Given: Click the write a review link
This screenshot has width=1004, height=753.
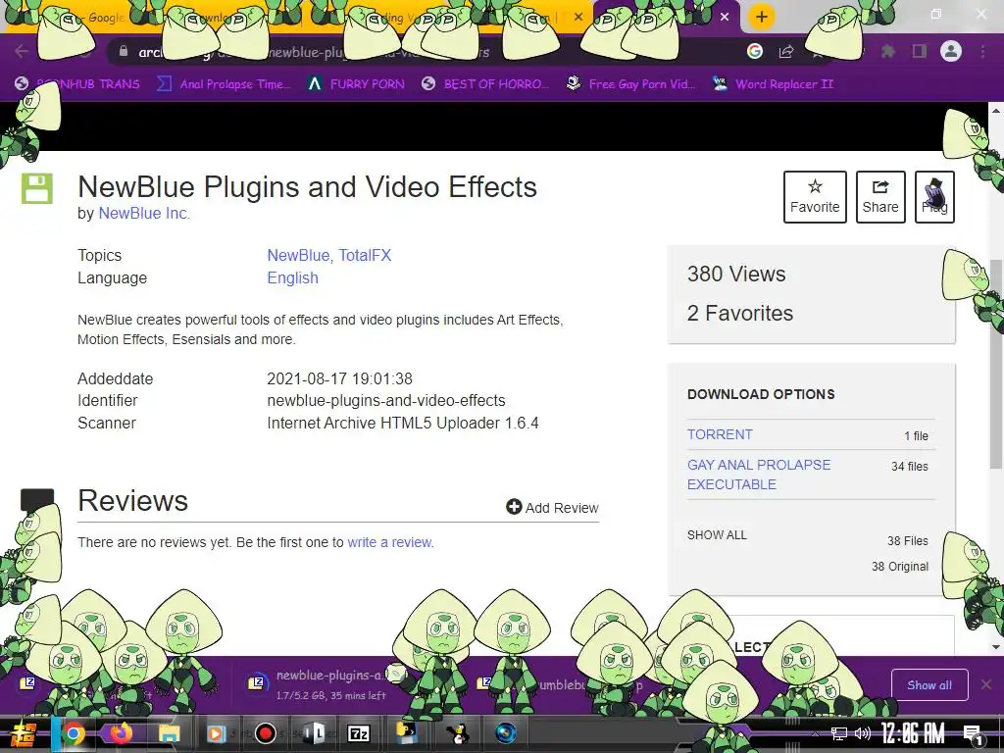Looking at the screenshot, I should click(390, 542).
